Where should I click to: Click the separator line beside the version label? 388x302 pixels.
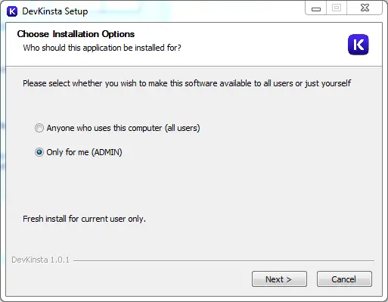click(x=224, y=260)
